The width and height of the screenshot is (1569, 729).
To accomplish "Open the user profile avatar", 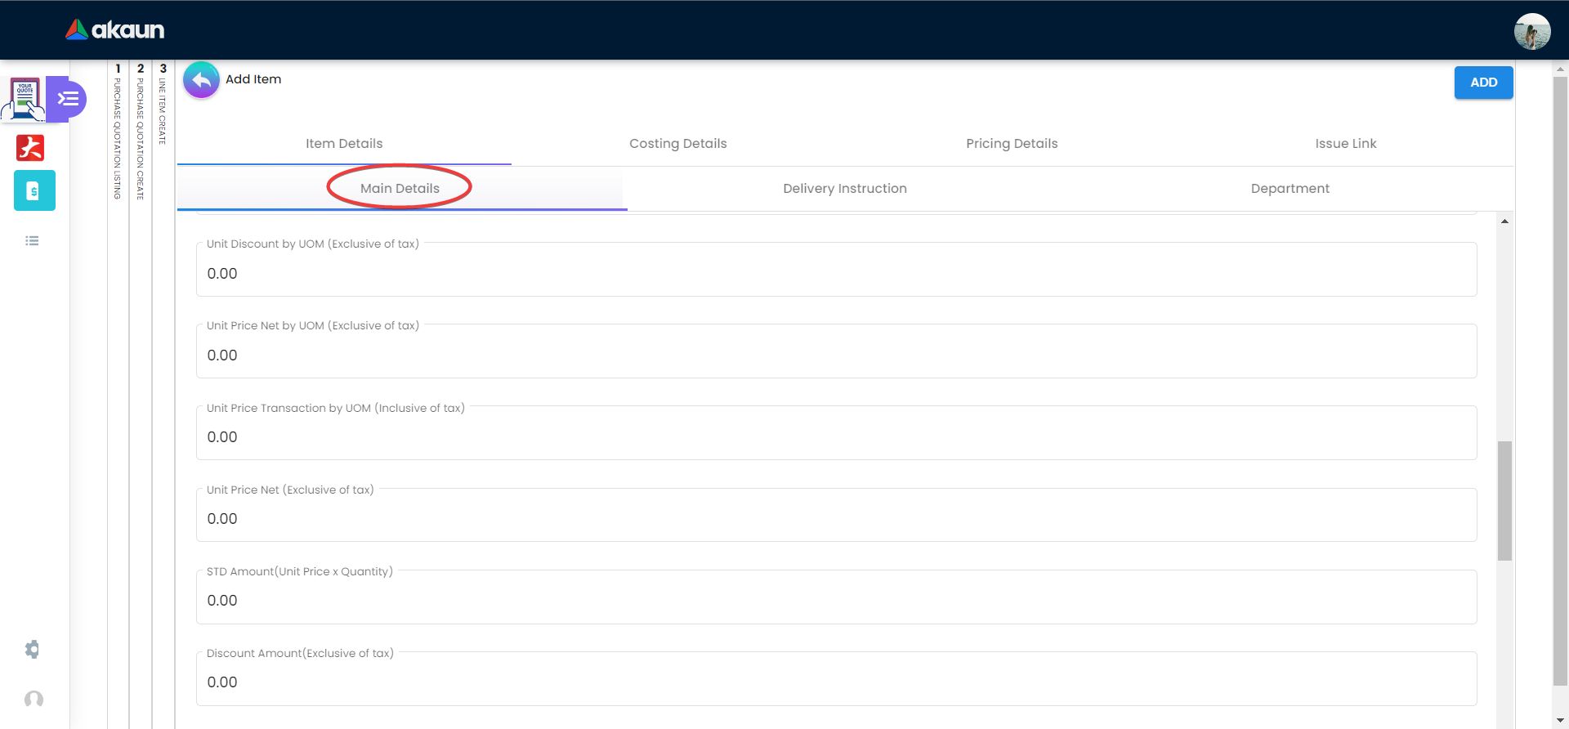I will (1531, 32).
